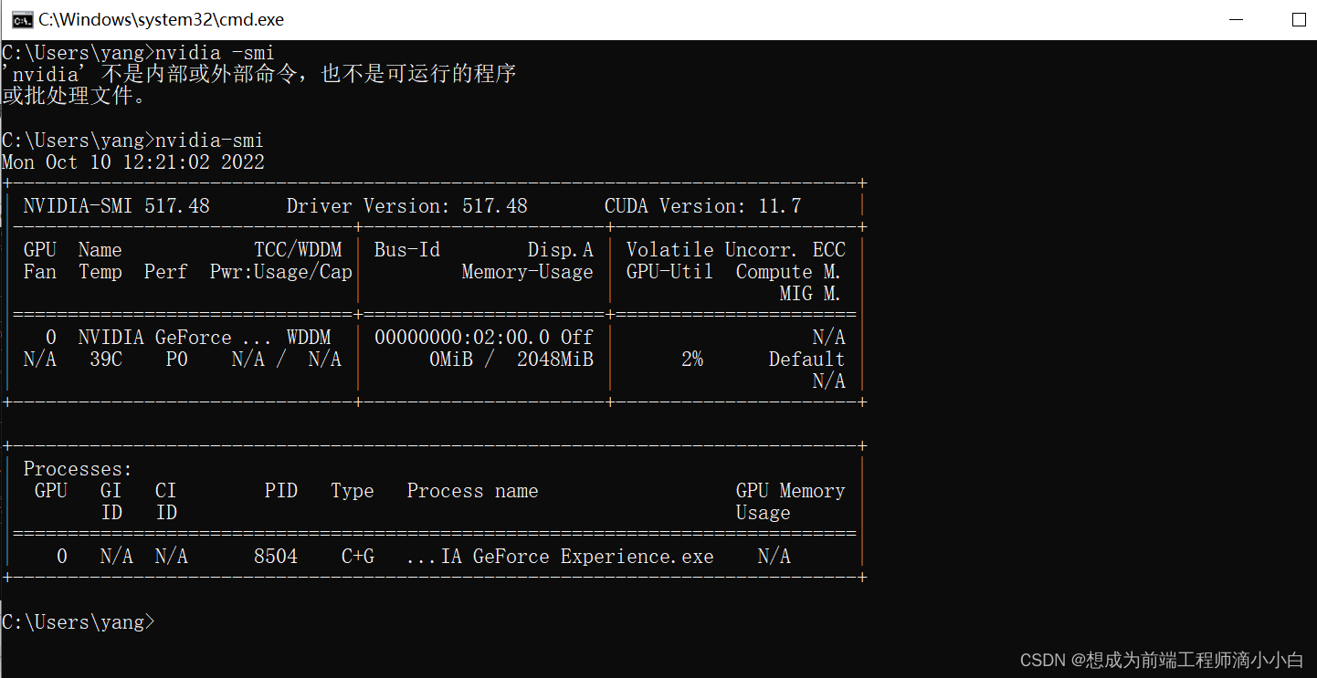Click the timestamp 'Mon Oct 10 12:21:02 2022'
This screenshot has height=678, width=1317.
133,162
